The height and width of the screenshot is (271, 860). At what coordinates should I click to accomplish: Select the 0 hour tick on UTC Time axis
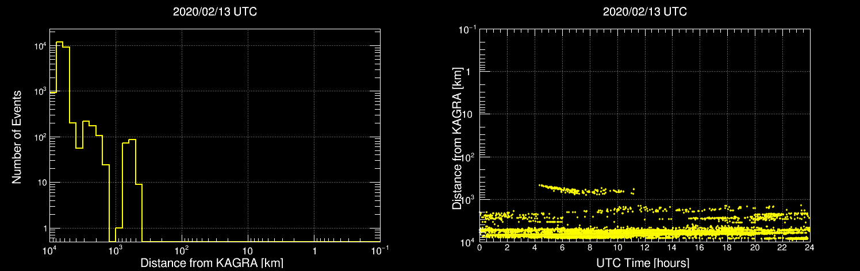pos(479,248)
